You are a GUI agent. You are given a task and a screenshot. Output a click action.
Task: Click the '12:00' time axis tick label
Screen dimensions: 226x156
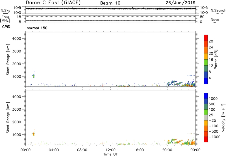(x=110, y=150)
